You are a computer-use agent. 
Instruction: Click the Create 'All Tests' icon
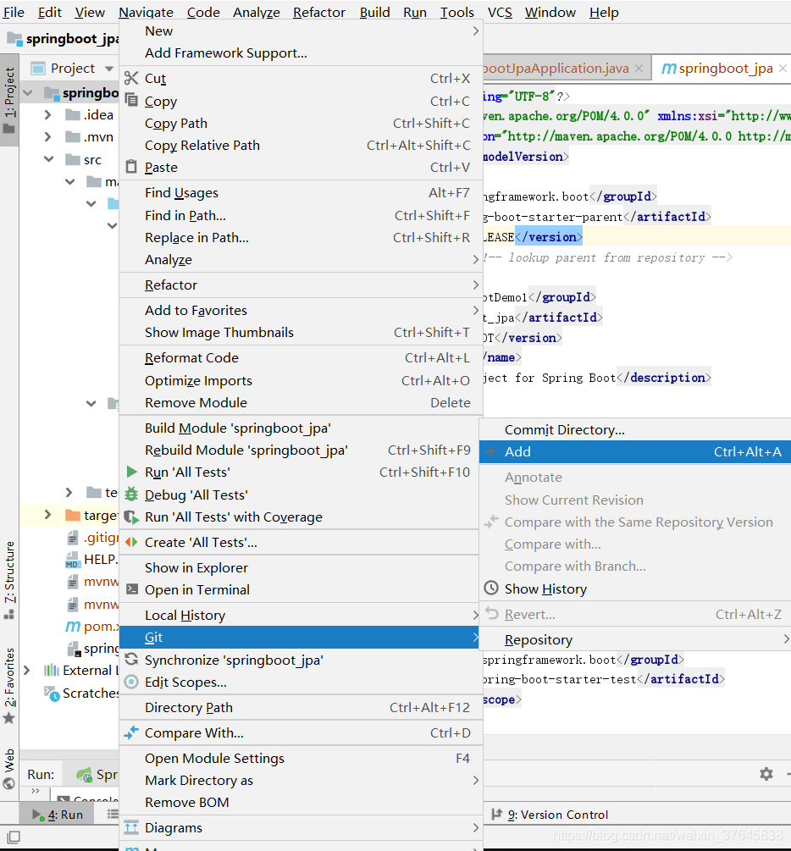pos(131,542)
